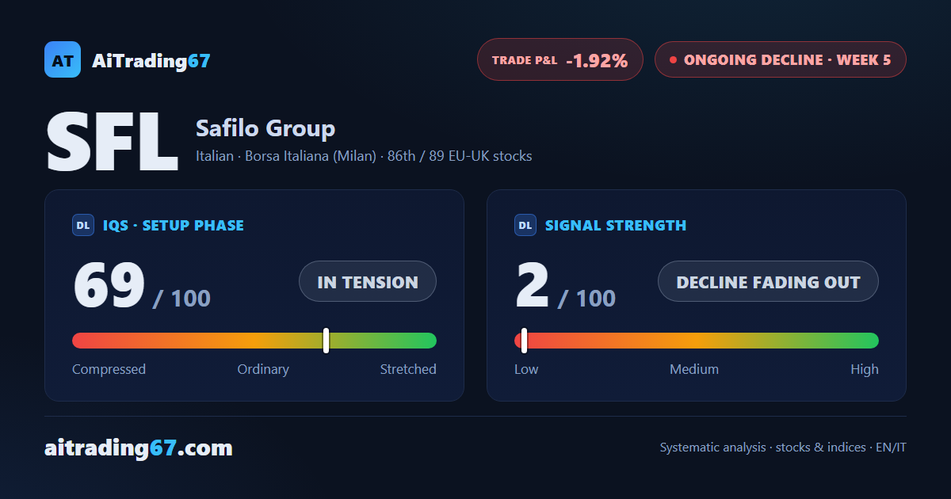The width and height of the screenshot is (951, 499).
Task: Click the Safilo Group company name
Action: tap(265, 128)
